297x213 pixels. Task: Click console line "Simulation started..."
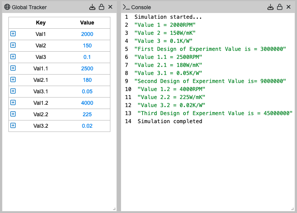pos(168,17)
